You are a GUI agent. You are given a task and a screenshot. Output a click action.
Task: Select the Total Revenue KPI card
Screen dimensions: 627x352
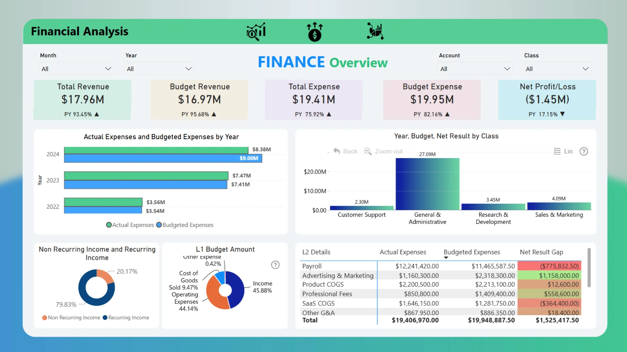(x=83, y=99)
